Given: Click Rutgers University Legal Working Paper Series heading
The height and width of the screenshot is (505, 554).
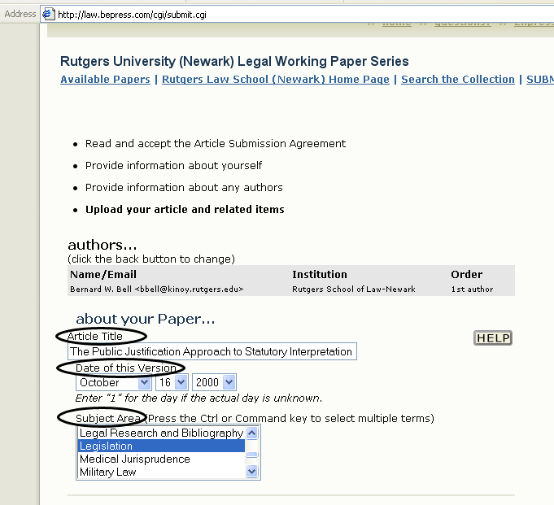Looking at the screenshot, I should [x=234, y=62].
